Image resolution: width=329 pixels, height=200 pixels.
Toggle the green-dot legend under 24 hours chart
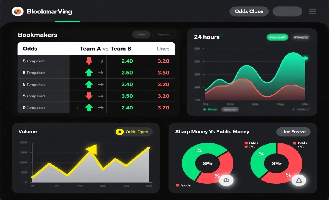point(210,109)
